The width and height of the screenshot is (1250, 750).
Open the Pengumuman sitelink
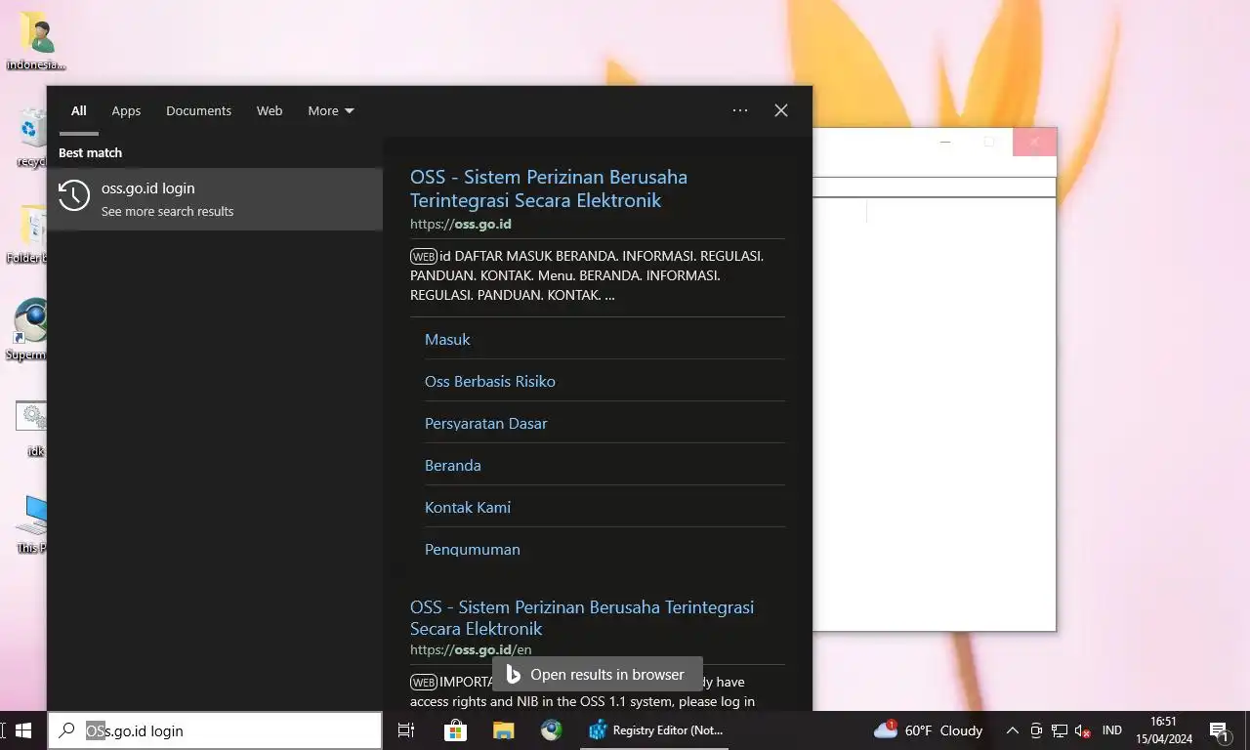(x=473, y=549)
